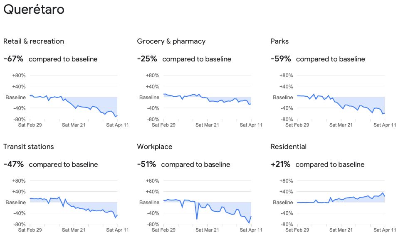The image size is (403, 237).
Task: Click the Querétaro page title
Action: click(x=34, y=9)
